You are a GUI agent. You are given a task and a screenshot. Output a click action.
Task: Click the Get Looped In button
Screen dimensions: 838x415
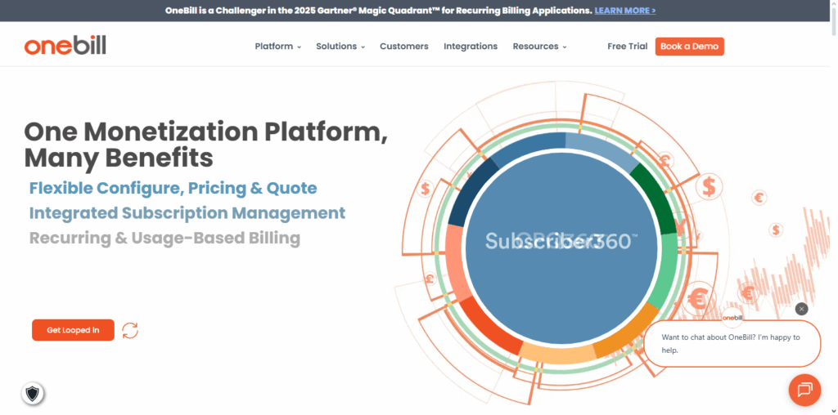[x=73, y=330]
